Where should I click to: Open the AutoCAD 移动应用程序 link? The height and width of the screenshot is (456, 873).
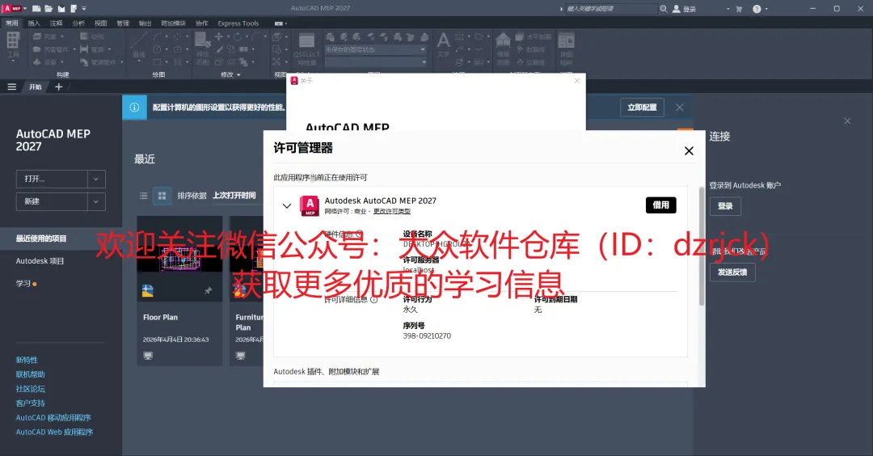(53, 417)
